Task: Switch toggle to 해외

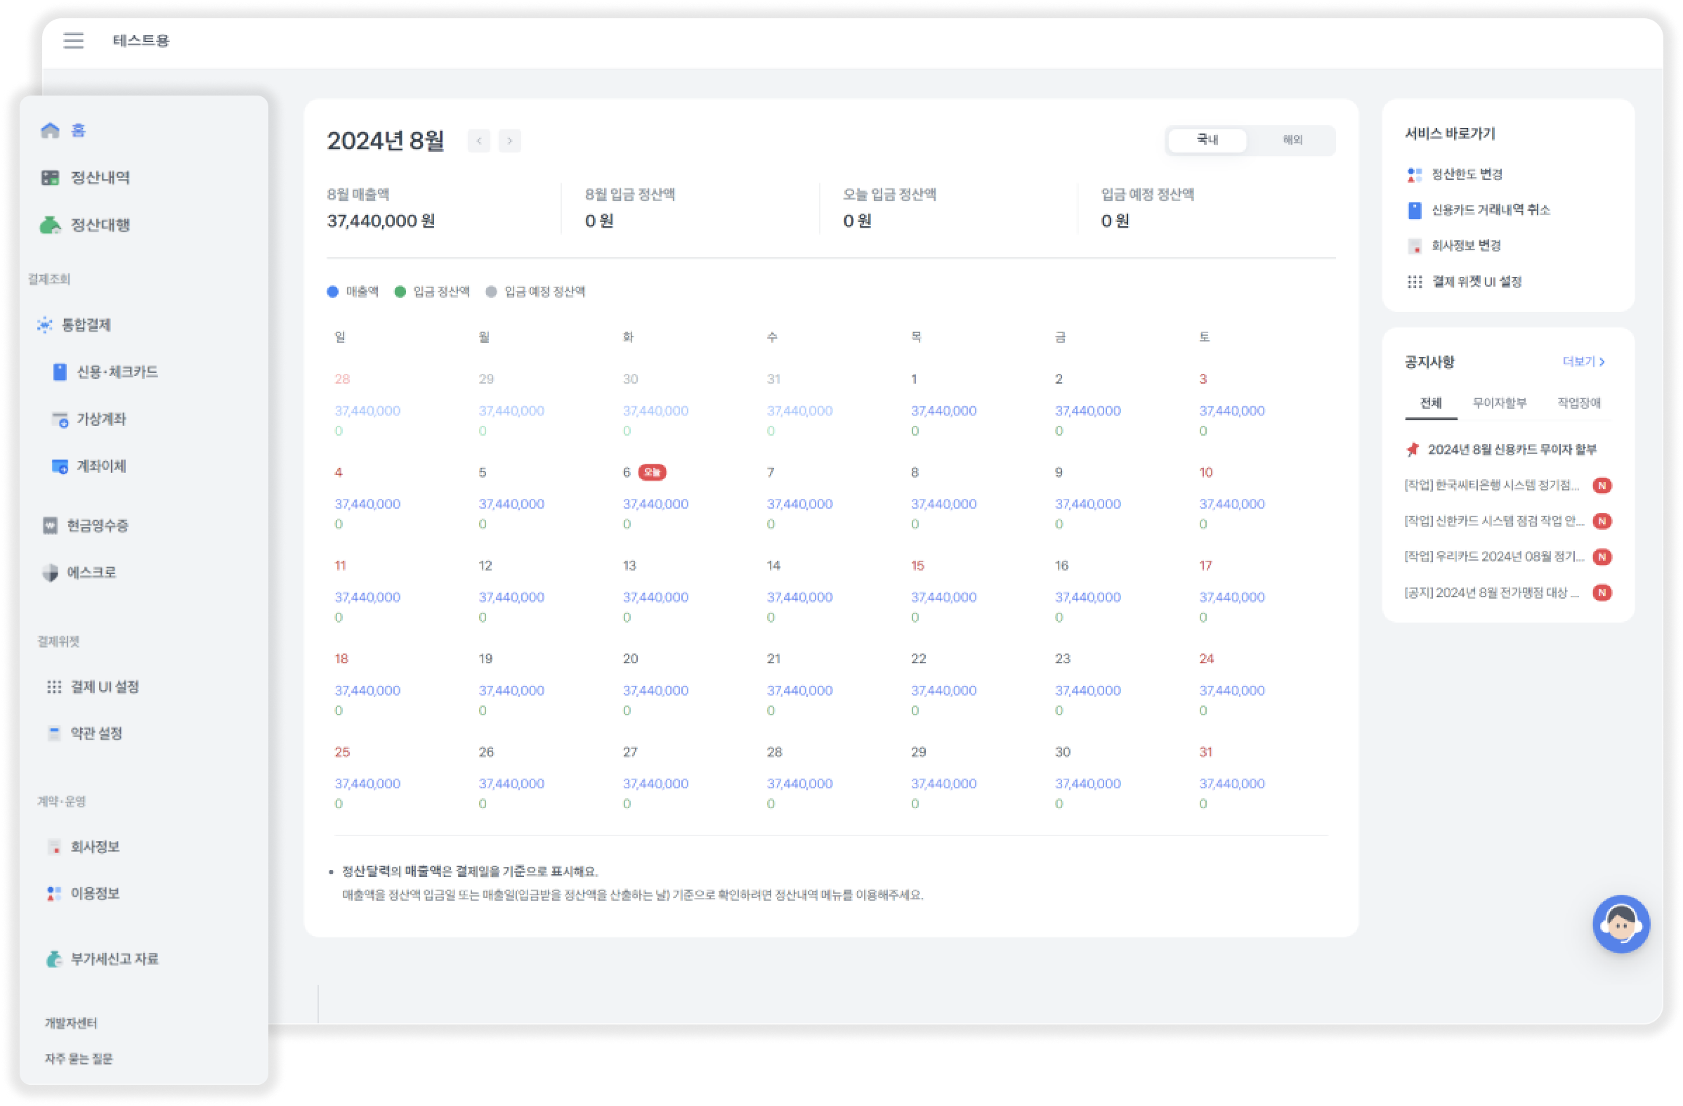Action: pos(1292,140)
